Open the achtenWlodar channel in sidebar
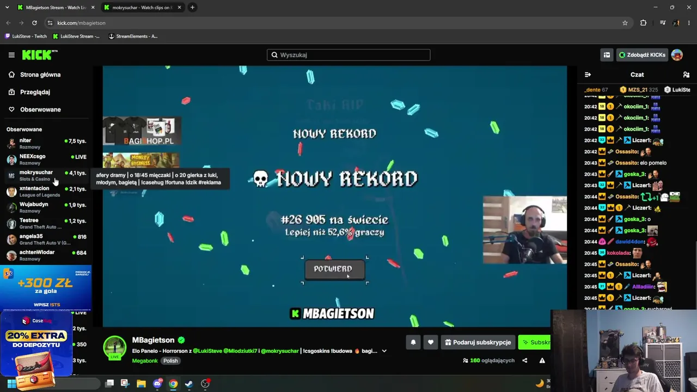Image resolution: width=697 pixels, height=392 pixels. (46, 255)
